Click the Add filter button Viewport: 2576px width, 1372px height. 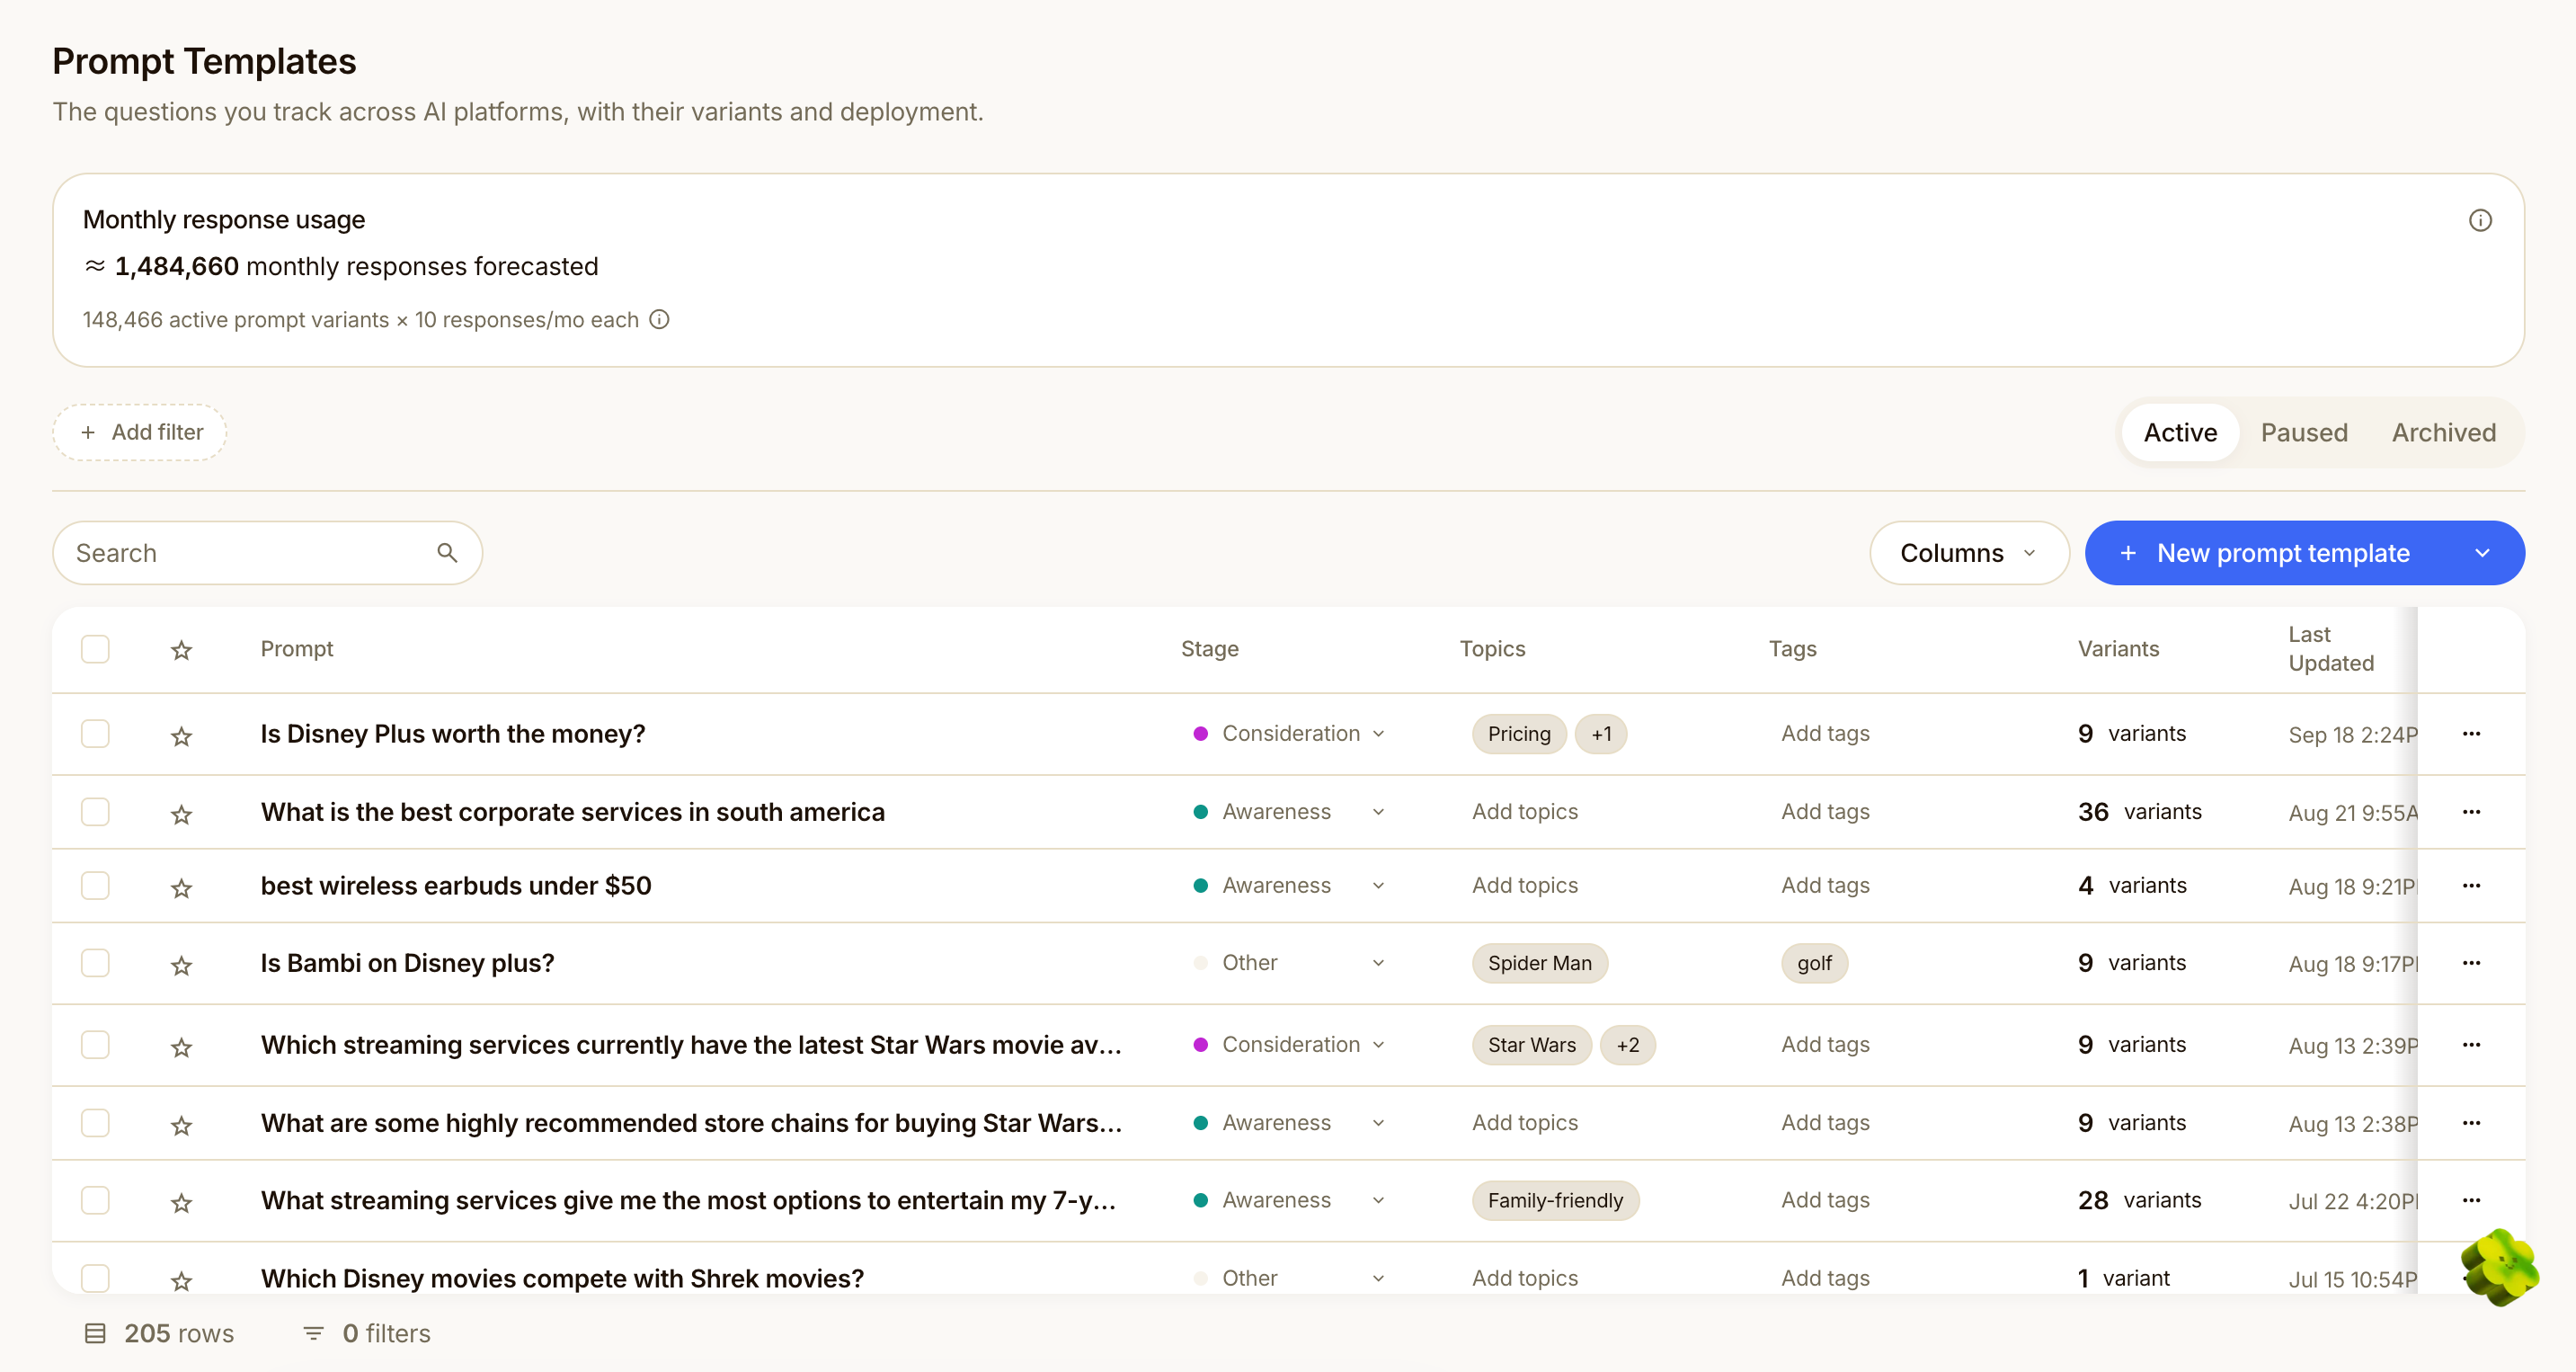[x=140, y=432]
